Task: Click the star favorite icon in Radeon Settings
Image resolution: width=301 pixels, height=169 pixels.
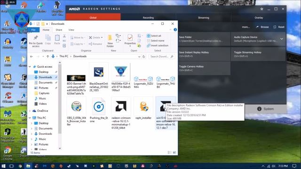Action: pos(261,9)
